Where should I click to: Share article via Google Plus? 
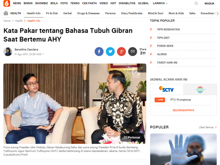coord(121,52)
